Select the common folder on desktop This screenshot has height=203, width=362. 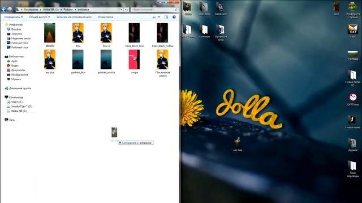point(204,32)
